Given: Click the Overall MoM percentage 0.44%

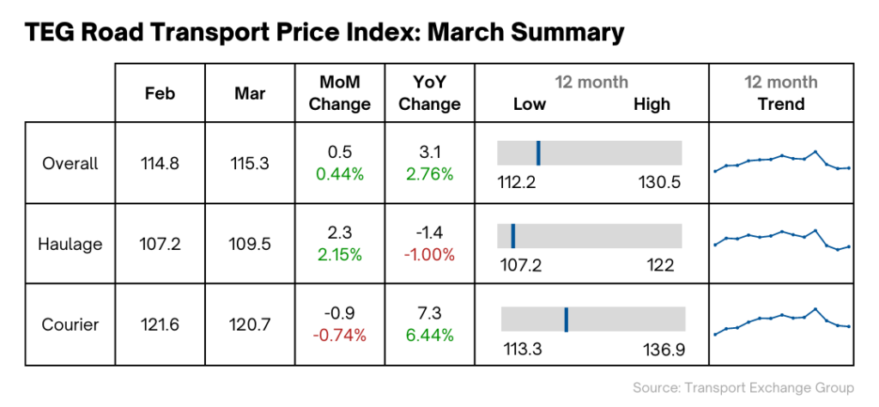Looking at the screenshot, I should (x=340, y=174).
